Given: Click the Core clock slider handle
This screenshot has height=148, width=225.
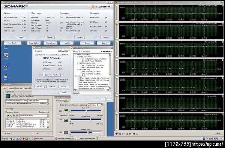Looking at the screenshot, I should pos(86,111).
